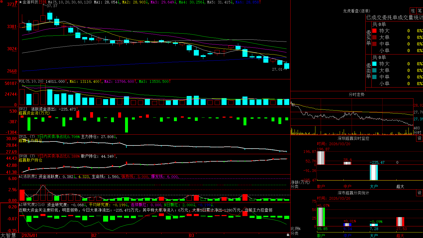Viewport: 423px width, 238px height.
Task: Click 散户 label under 实时监控 chart
Action: point(321,186)
